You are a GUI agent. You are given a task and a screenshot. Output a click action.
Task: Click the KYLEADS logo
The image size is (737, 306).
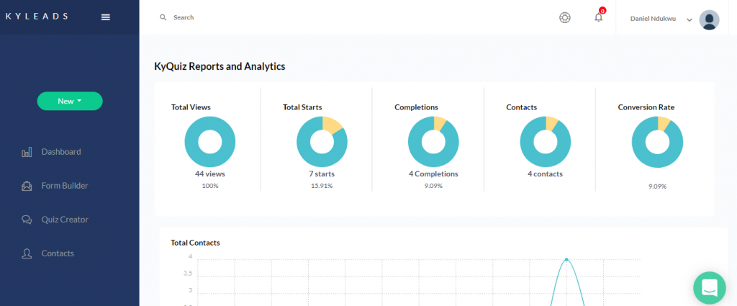click(x=37, y=17)
